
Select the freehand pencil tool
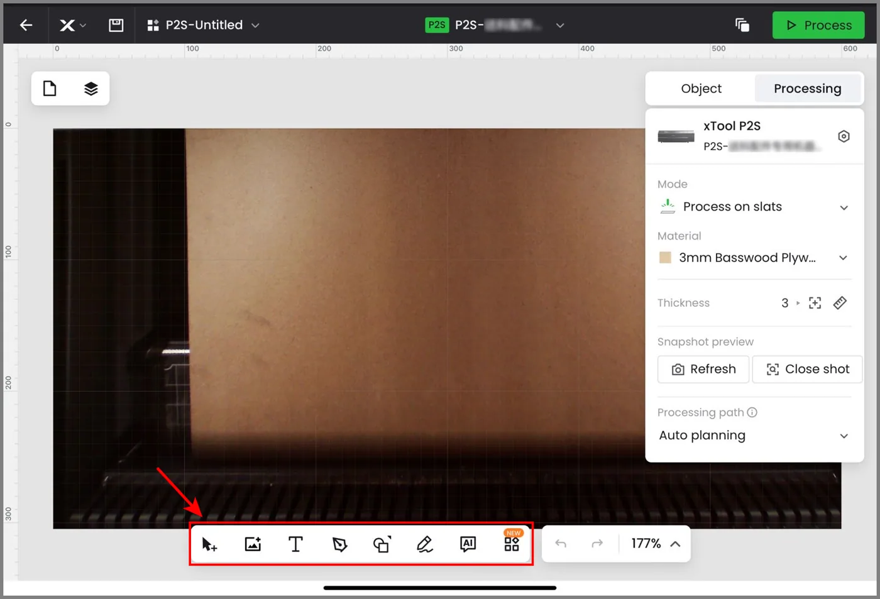click(425, 544)
